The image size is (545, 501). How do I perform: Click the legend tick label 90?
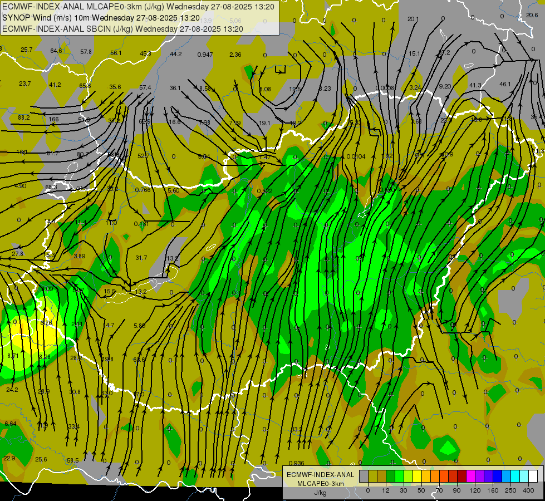click(456, 490)
